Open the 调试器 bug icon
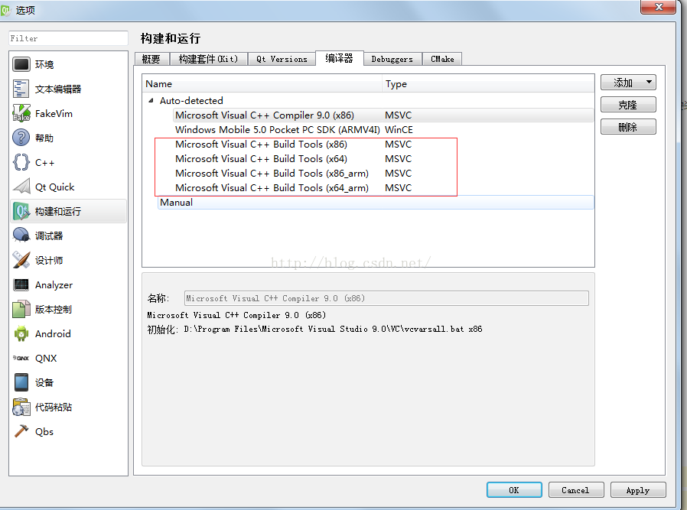The height and width of the screenshot is (510, 687). [21, 236]
